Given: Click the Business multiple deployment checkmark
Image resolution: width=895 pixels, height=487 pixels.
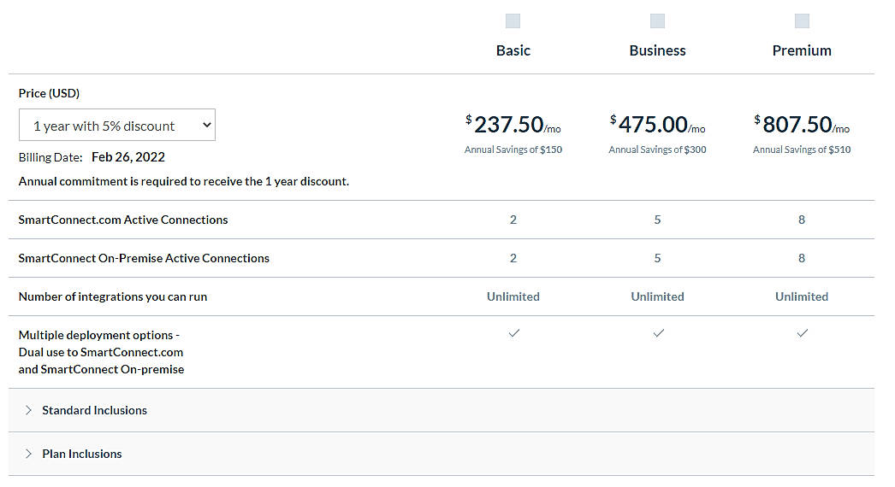Looking at the screenshot, I should [x=658, y=333].
